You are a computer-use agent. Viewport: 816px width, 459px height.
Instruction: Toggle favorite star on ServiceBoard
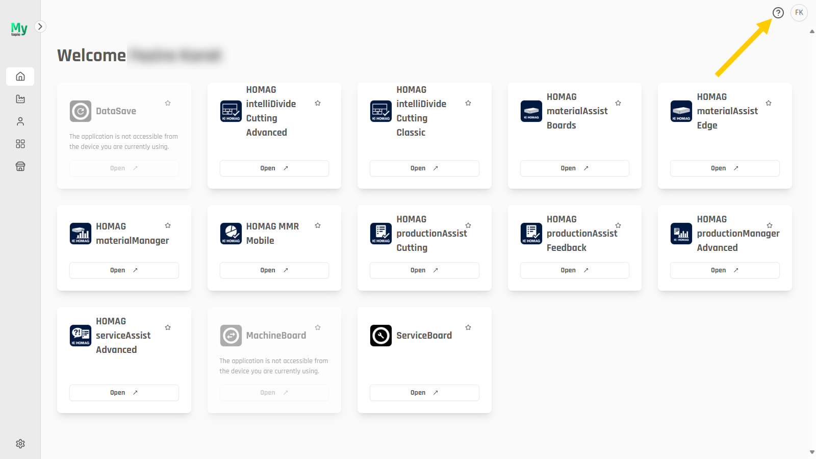[x=468, y=327]
